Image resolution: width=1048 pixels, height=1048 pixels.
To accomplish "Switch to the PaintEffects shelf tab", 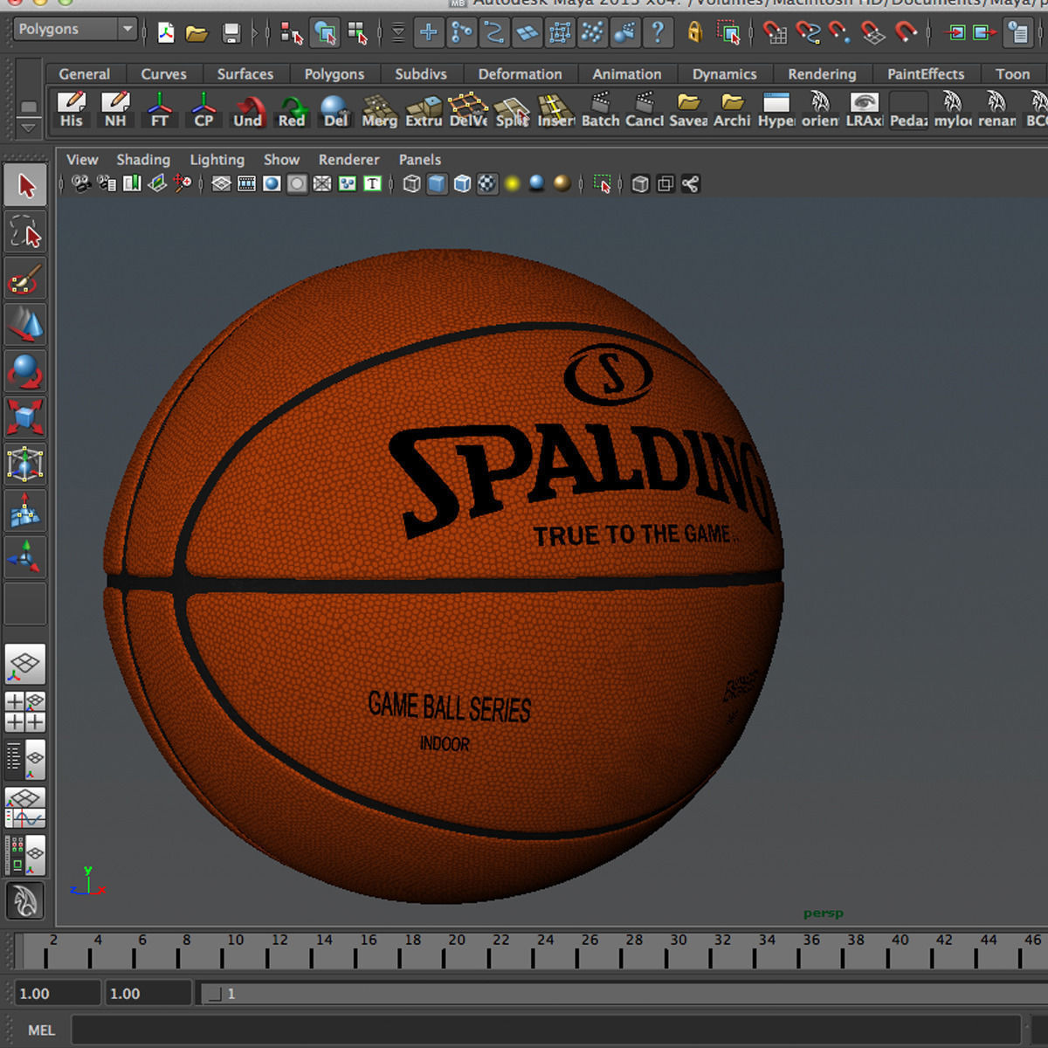I will (926, 74).
